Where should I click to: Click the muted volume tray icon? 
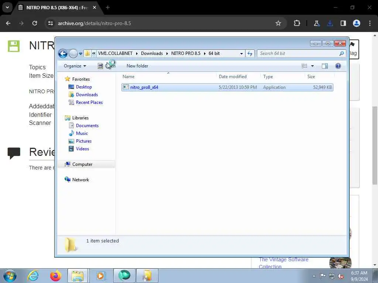(341, 276)
